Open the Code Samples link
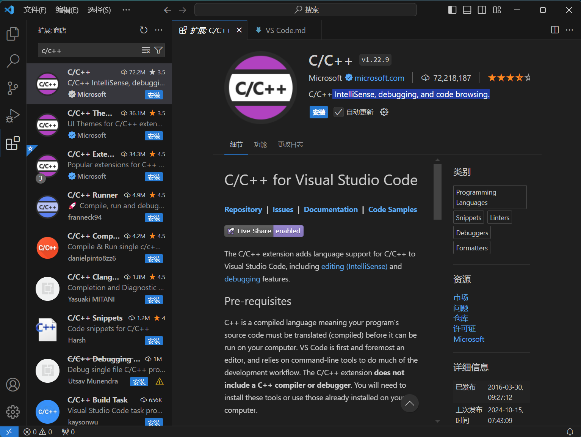This screenshot has width=581, height=437. coord(393,209)
